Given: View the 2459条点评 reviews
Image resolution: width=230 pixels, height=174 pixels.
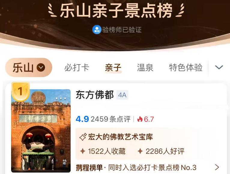Looking at the screenshot, I should pos(110,119).
